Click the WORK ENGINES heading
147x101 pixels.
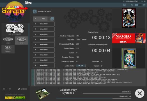pyautogui.click(x=44, y=12)
